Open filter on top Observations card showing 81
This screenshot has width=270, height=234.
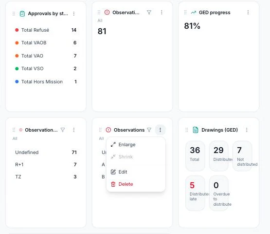(149, 12)
